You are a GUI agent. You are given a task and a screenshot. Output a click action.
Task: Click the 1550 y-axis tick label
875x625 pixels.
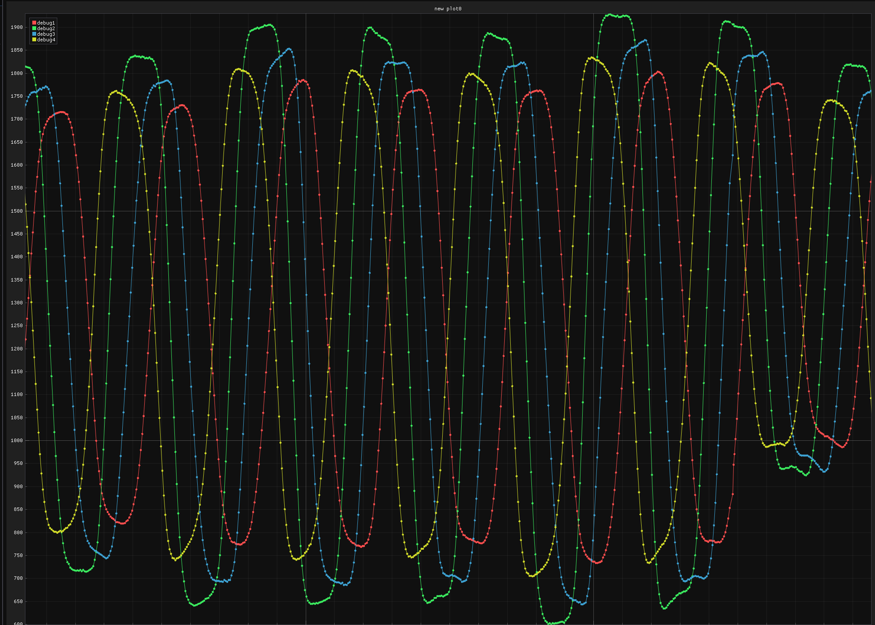(17, 188)
